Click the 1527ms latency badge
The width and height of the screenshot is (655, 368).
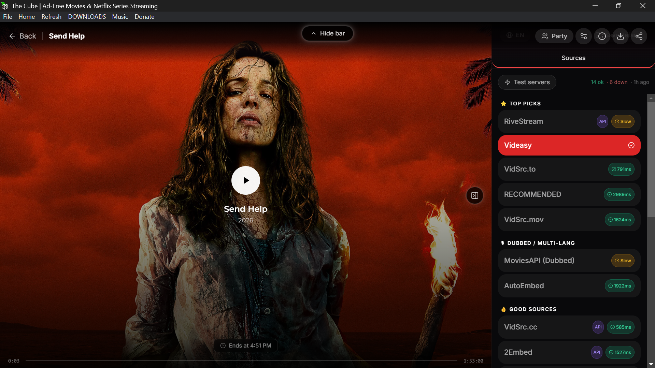(620, 352)
